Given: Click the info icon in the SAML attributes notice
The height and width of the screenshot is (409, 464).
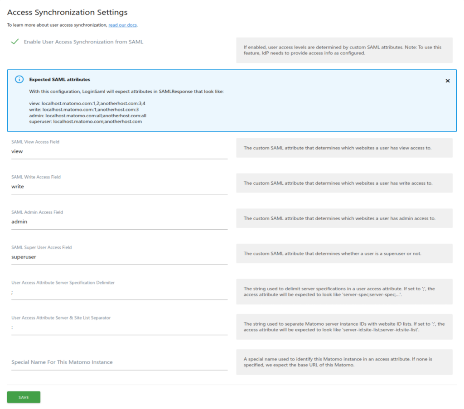Looking at the screenshot, I should 19,79.
